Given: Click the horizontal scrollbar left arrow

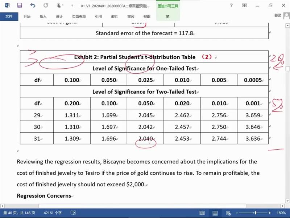Looking at the screenshot, I should [x=3, y=206].
